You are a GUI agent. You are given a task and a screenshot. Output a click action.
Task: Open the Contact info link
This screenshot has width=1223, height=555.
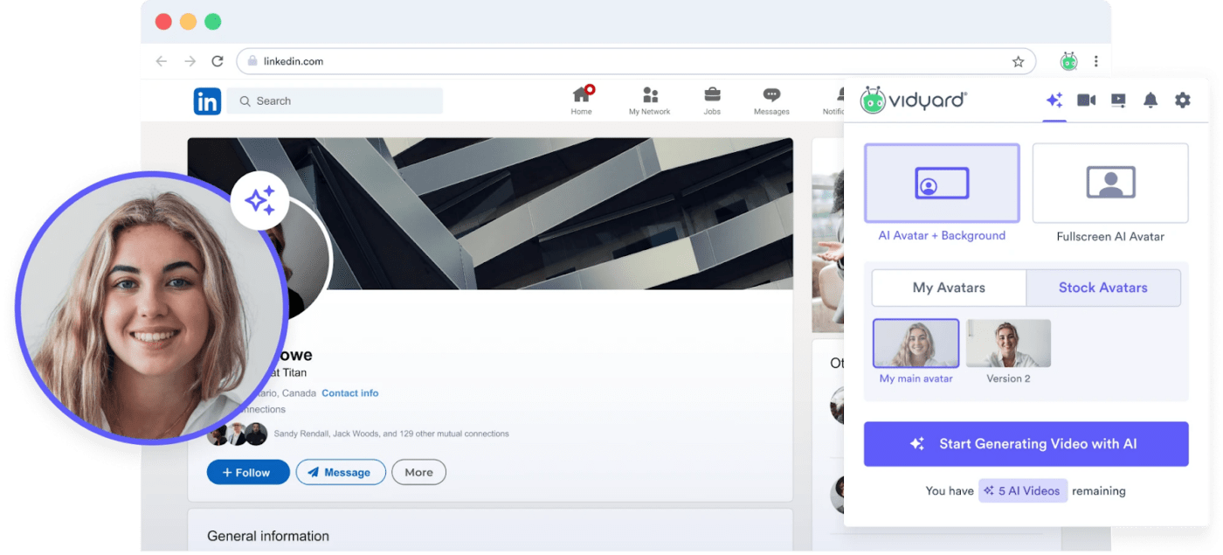click(350, 393)
